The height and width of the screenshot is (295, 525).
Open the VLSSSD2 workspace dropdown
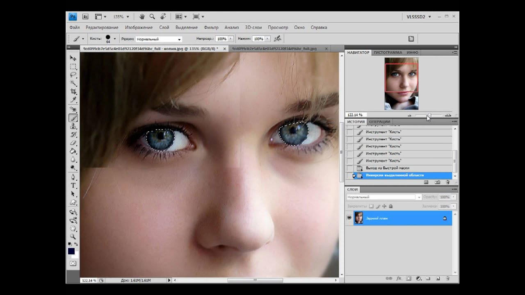(x=419, y=17)
